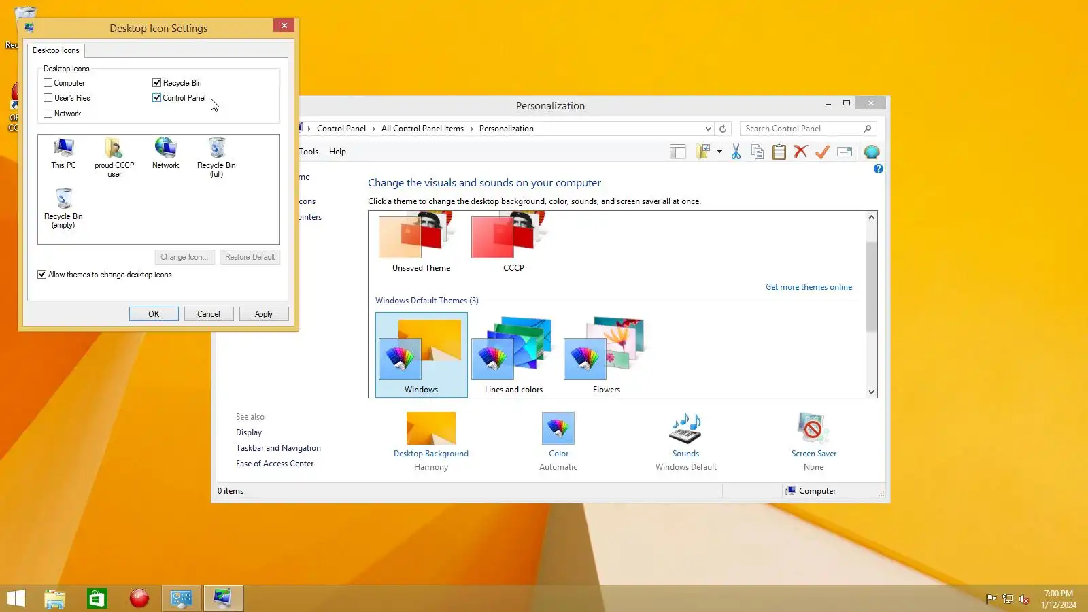Select the Desktop Icons tab
Image resolution: width=1088 pixels, height=612 pixels.
[56, 50]
